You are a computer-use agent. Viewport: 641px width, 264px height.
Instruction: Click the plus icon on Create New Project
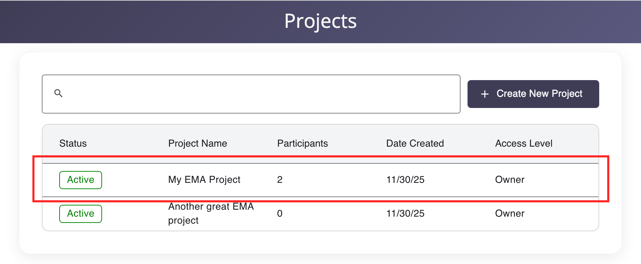[x=485, y=94]
